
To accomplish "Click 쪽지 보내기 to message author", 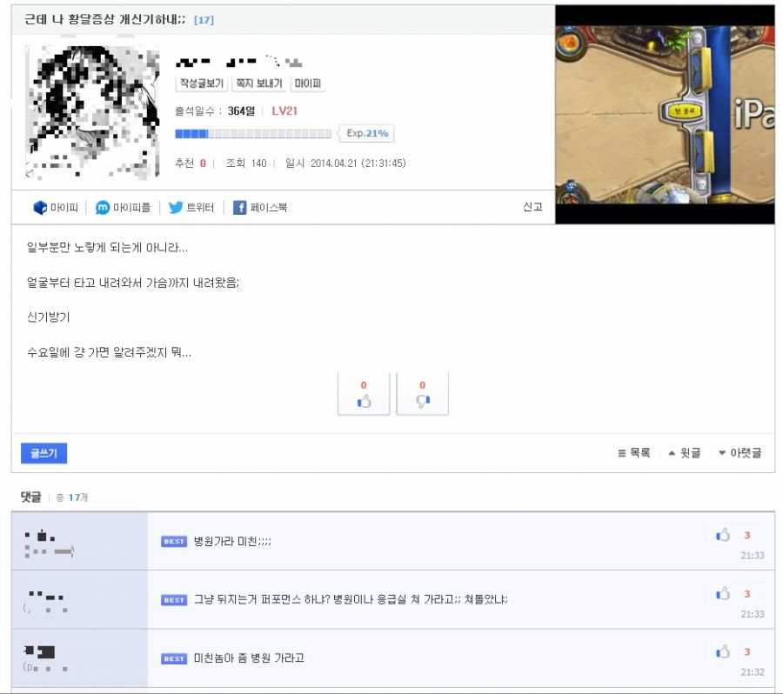I will (x=258, y=83).
